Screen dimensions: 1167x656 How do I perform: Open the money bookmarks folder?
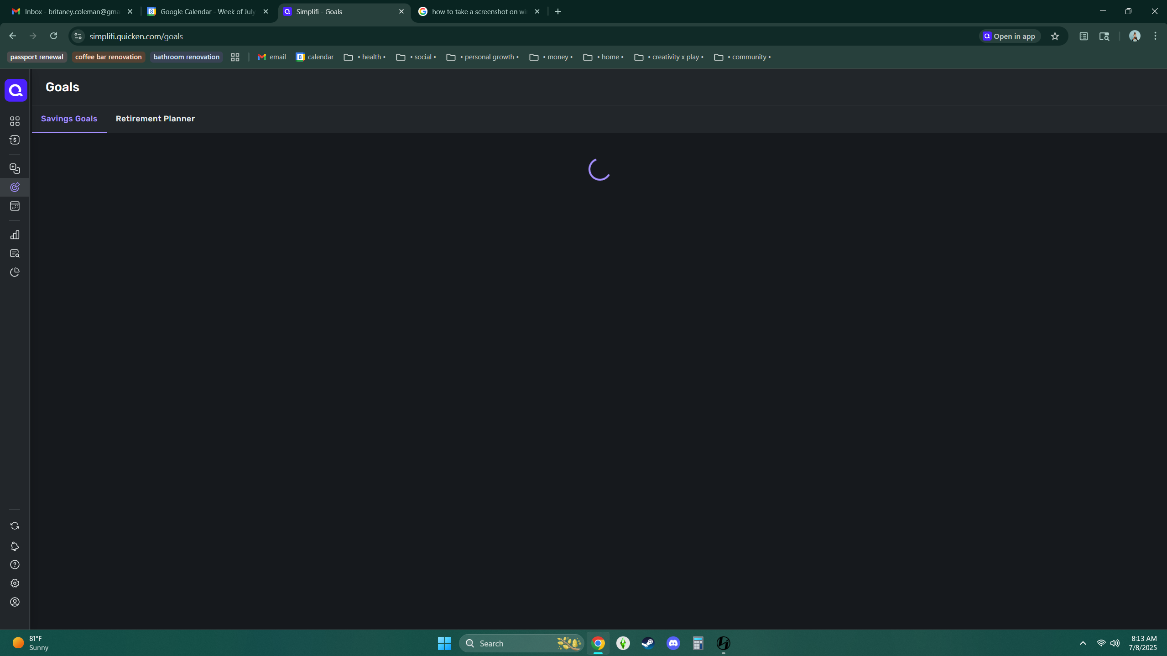coord(551,57)
